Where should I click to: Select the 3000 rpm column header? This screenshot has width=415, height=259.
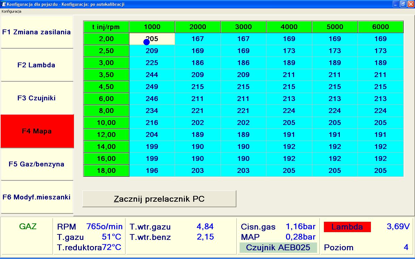point(243,27)
